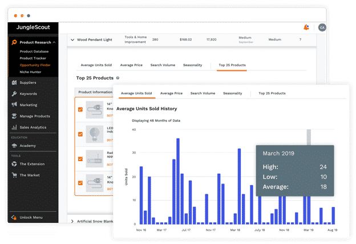Open Product Tracker in sidebar
The image size is (356, 244).
click(x=33, y=58)
